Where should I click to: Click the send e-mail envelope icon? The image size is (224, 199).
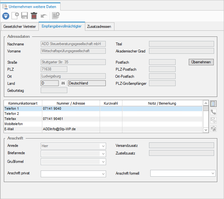coord(213,120)
